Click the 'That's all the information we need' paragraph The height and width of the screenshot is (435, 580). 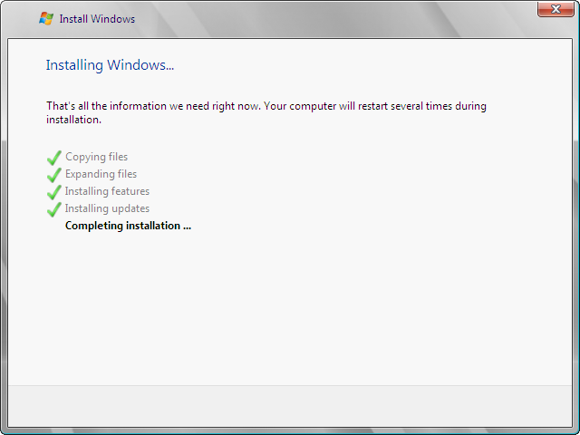[x=266, y=112]
